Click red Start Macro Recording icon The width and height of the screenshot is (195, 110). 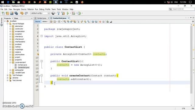[100, 22]
